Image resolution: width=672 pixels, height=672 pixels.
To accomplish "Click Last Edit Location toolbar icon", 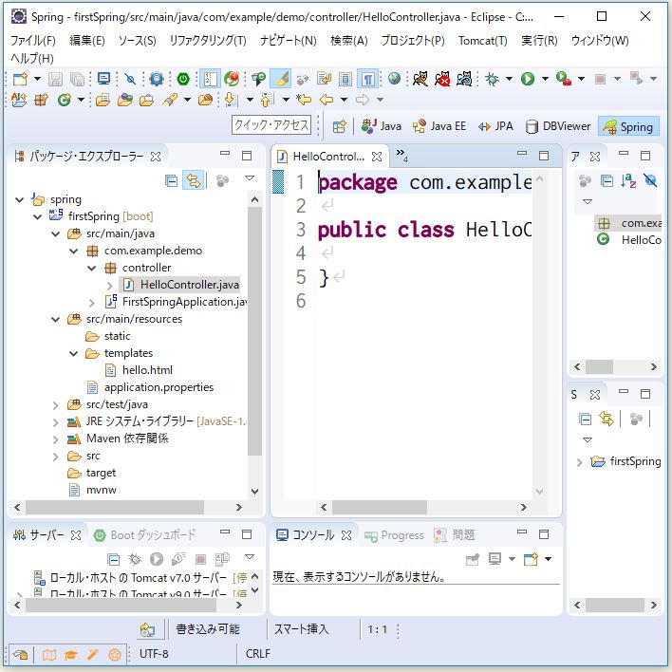I will (304, 100).
